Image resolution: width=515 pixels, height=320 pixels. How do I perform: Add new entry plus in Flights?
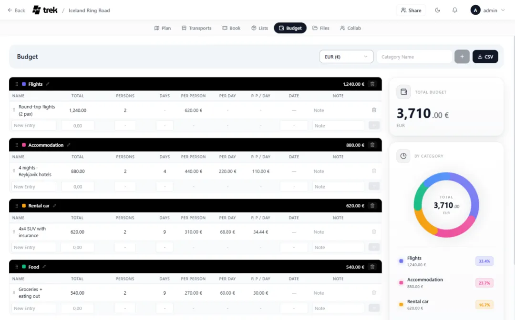(x=374, y=125)
